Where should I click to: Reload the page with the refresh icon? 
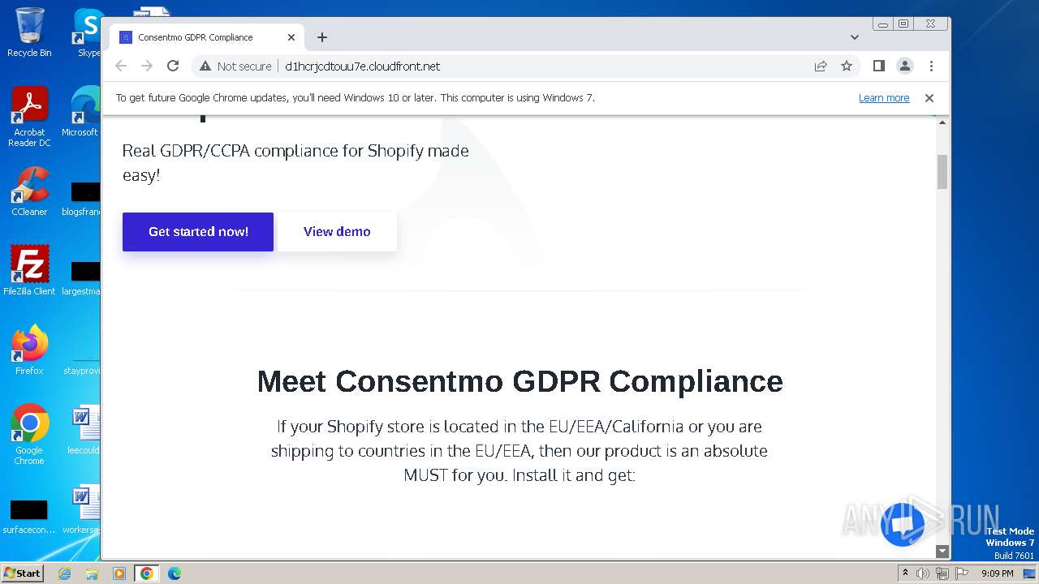(173, 67)
